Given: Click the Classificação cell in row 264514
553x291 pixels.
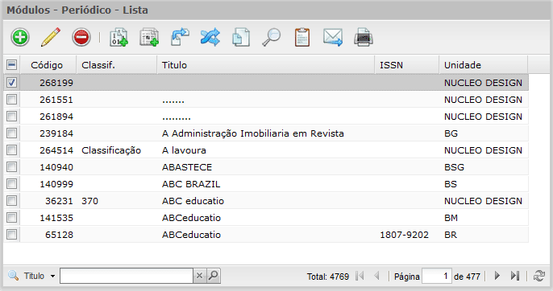Looking at the screenshot, I should point(111,150).
